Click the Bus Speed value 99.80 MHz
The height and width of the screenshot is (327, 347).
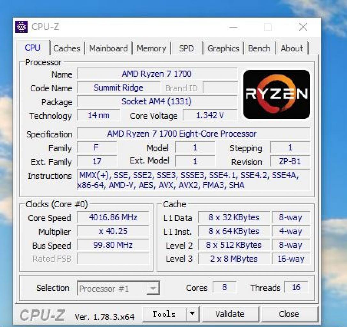113,245
